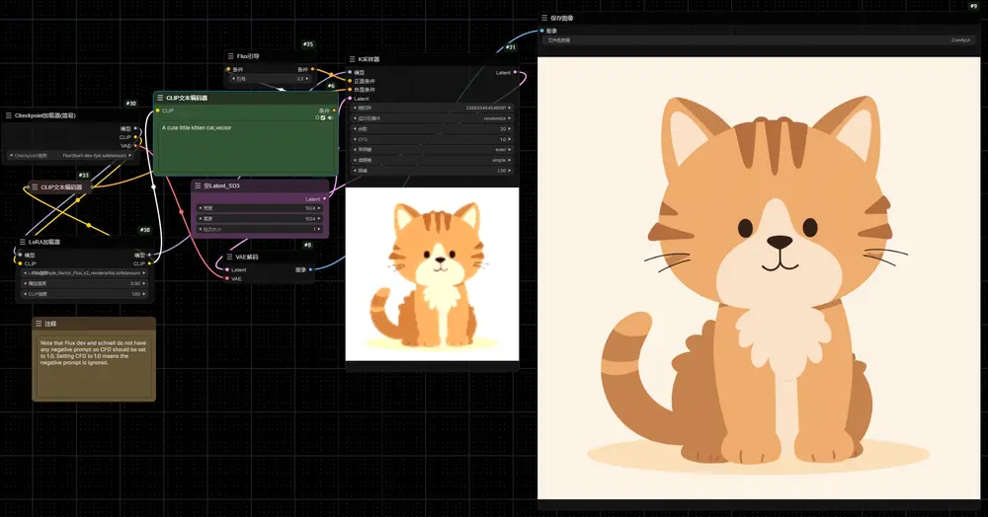
Task: Increase K采样器 denoise value 1.00 with right arrow
Action: click(x=509, y=171)
